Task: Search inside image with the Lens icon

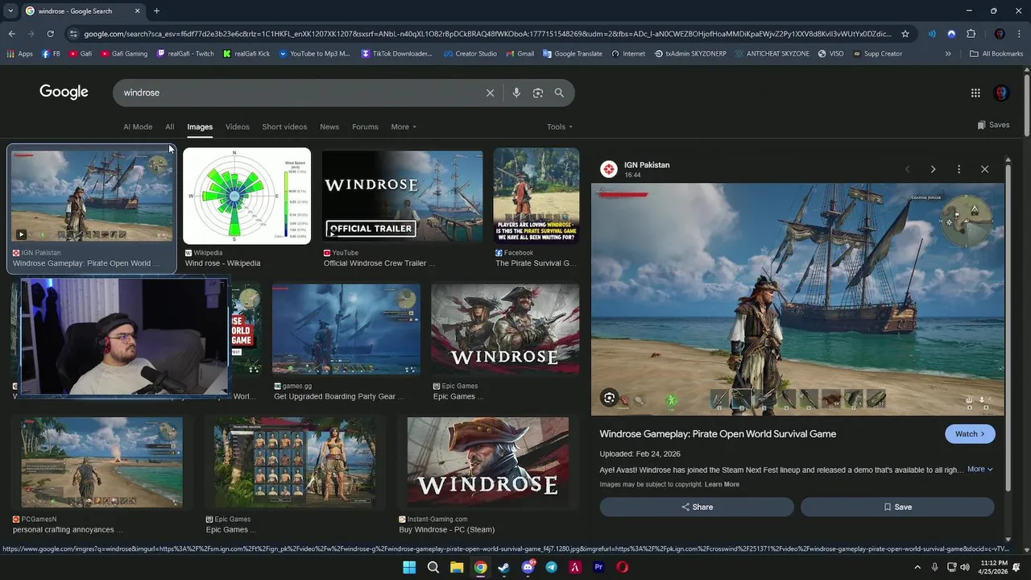Action: pos(610,398)
